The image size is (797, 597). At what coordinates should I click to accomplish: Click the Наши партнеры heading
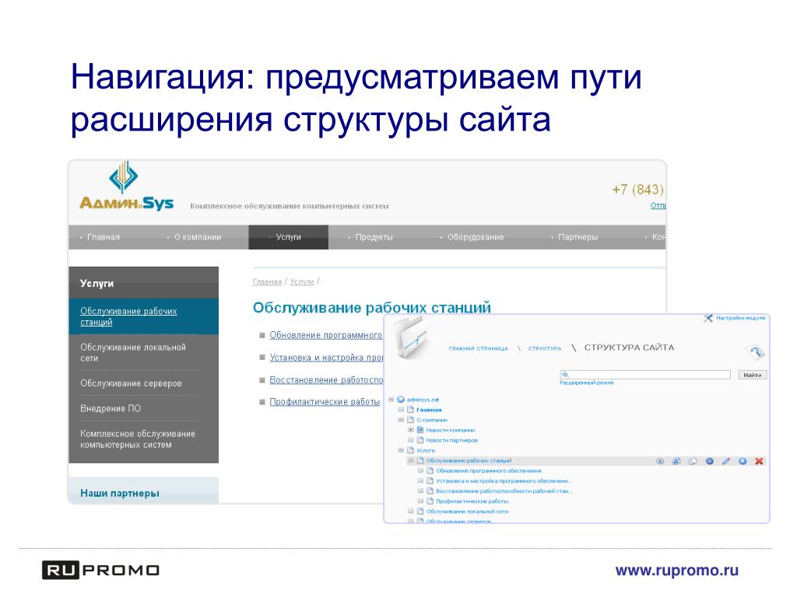119,493
